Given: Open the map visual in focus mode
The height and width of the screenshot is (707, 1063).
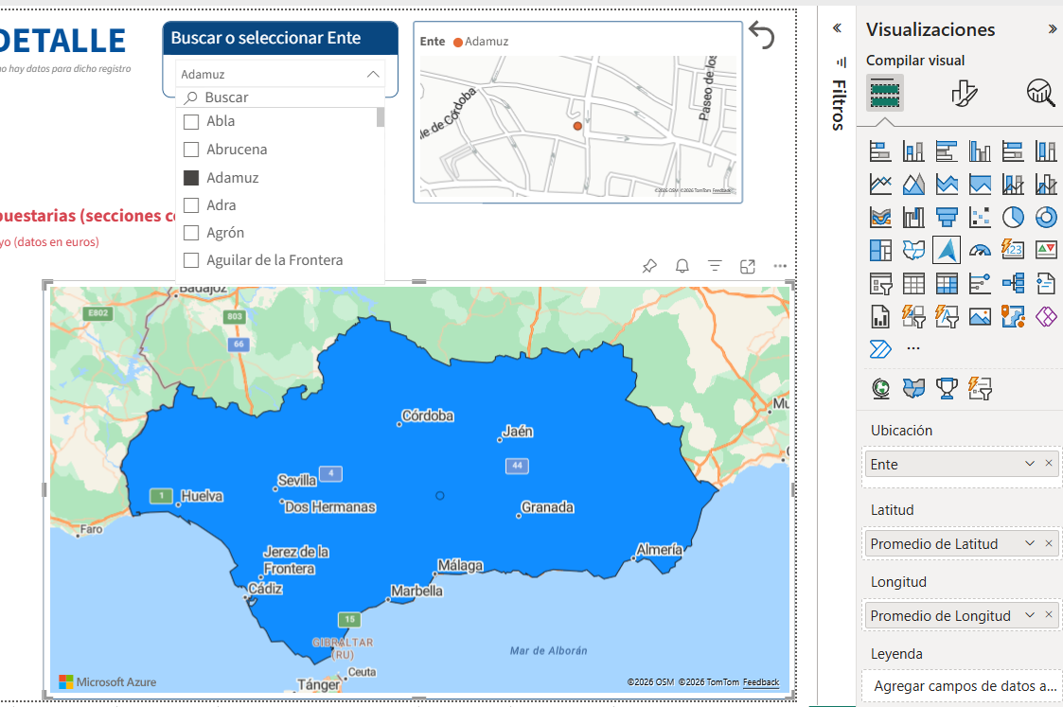Looking at the screenshot, I should click(x=747, y=266).
